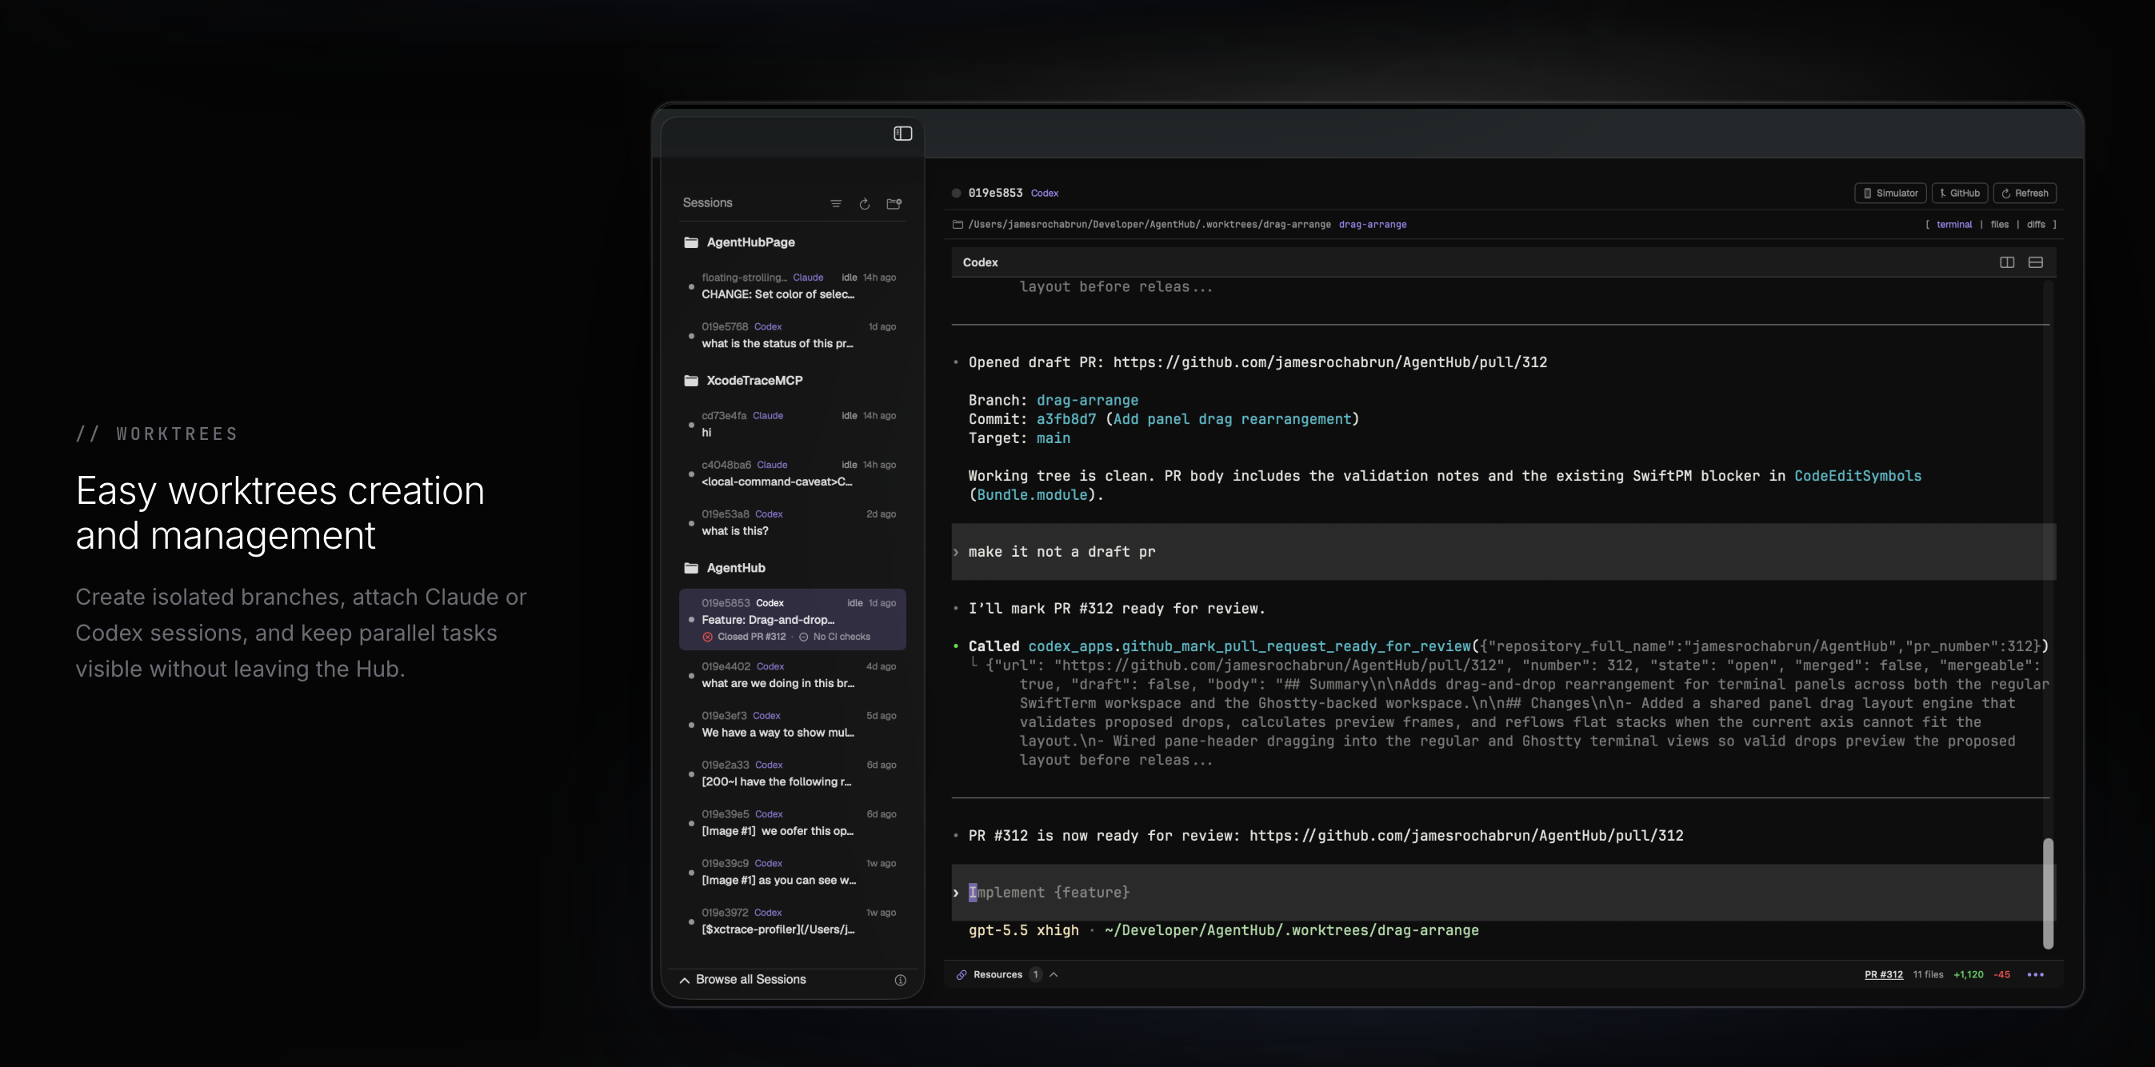Split the Codex panel side by side
The width and height of the screenshot is (2155, 1067).
[2007, 262]
